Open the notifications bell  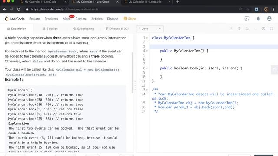[x=258, y=19]
